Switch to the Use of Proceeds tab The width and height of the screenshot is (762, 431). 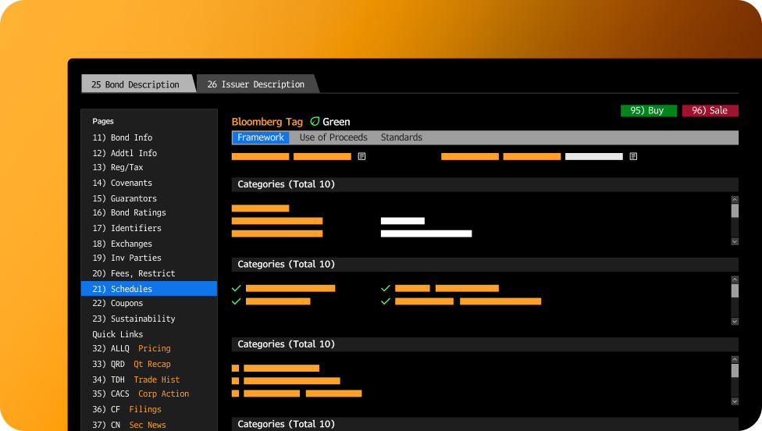click(333, 137)
